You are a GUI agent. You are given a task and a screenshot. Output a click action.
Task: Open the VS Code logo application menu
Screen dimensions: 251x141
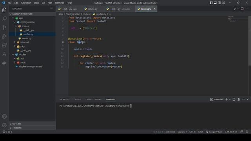(x=4, y=3)
